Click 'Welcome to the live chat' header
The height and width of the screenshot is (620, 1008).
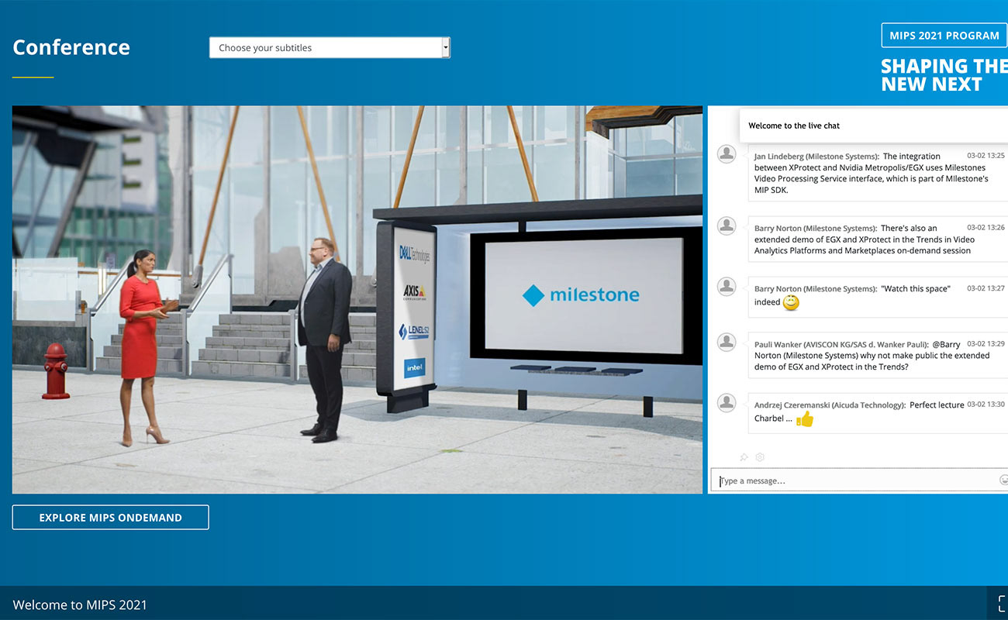tap(794, 126)
